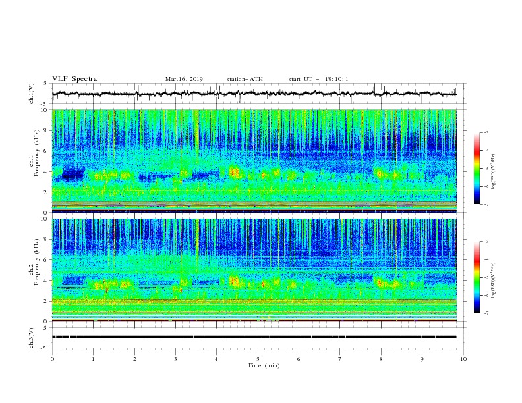Click the "ch.2 Frequency (kHz)" axis label
522x403 pixels.
coord(34,262)
